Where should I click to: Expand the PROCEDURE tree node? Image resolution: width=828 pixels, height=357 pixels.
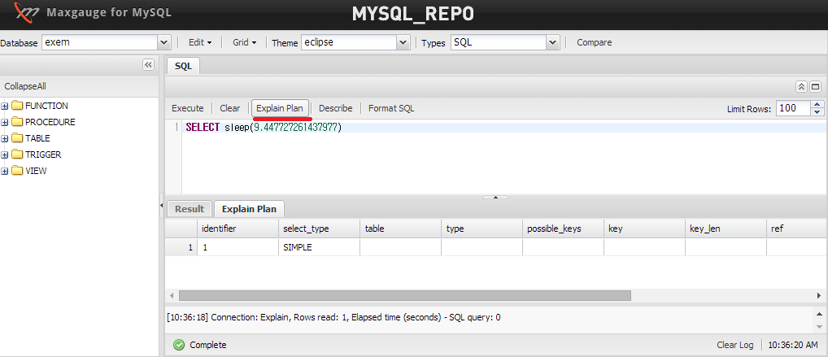[x=5, y=123]
